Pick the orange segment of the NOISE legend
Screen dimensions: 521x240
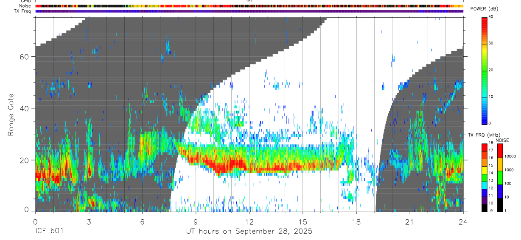point(500,164)
